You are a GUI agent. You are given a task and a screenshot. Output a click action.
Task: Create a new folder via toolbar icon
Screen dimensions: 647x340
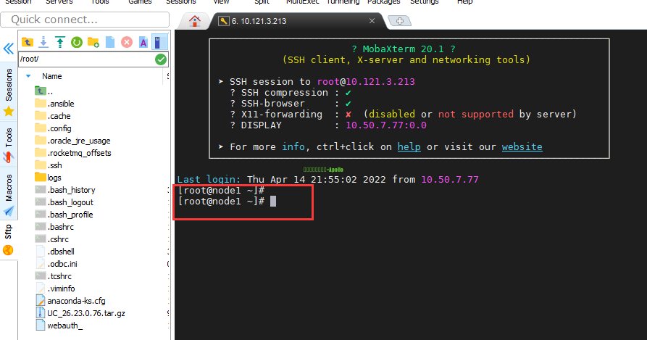click(93, 42)
